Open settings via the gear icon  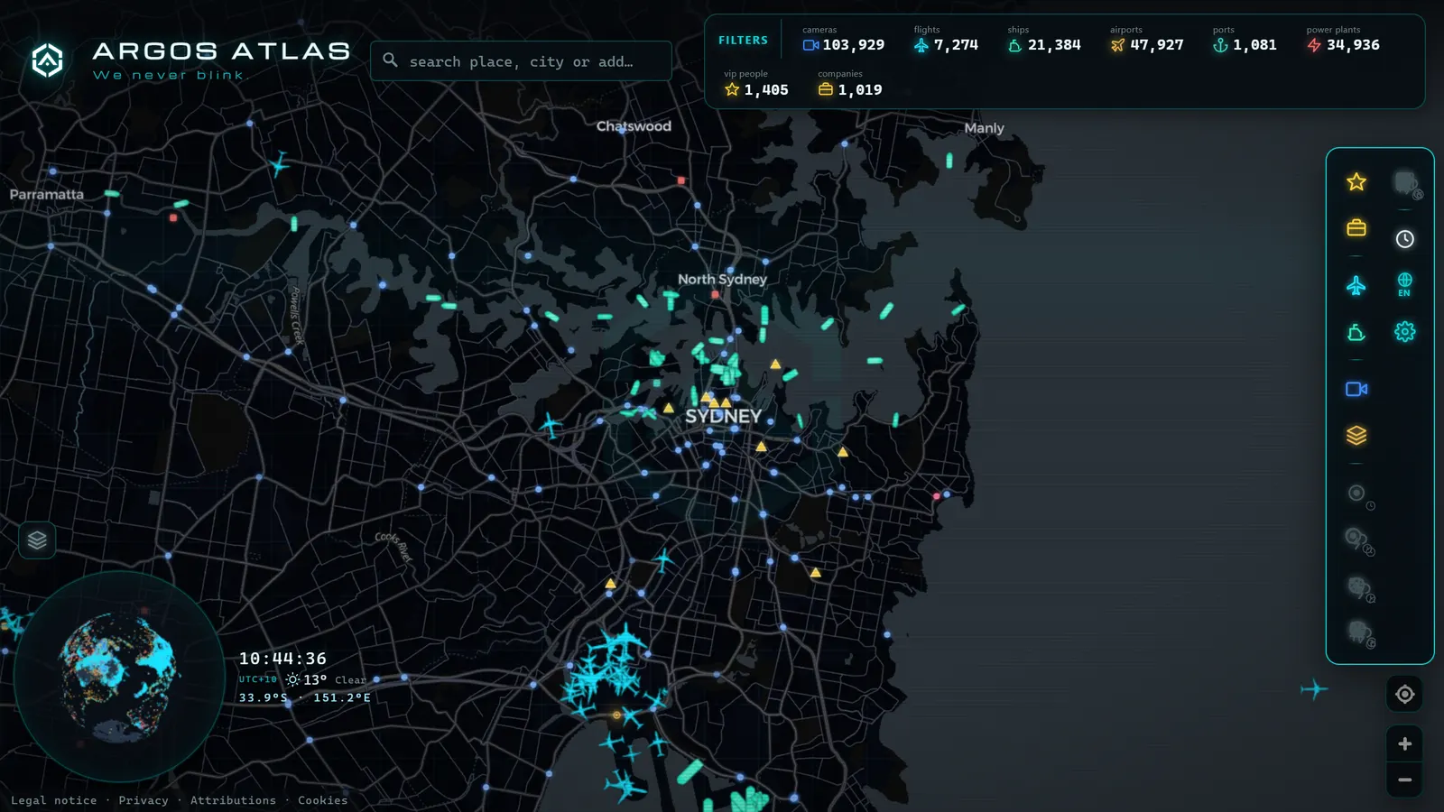1405,332
